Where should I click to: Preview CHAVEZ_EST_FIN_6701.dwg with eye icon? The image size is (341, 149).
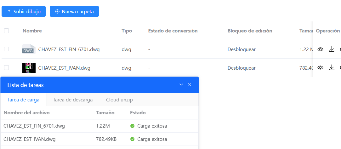pos(321,49)
